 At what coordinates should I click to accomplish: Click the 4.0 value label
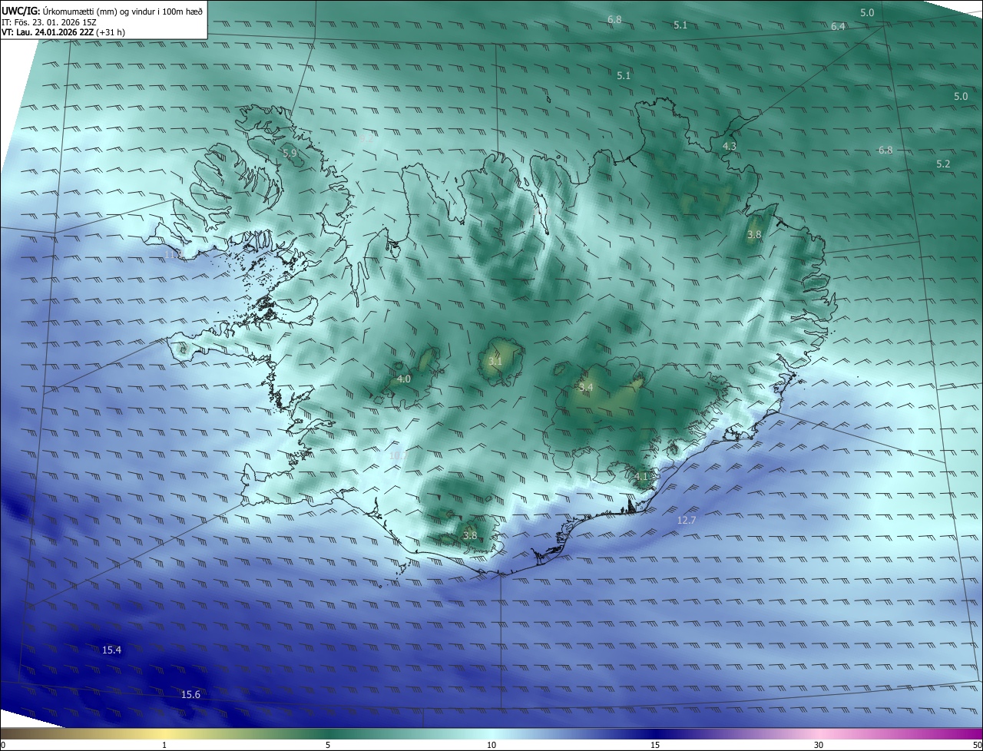pos(403,379)
